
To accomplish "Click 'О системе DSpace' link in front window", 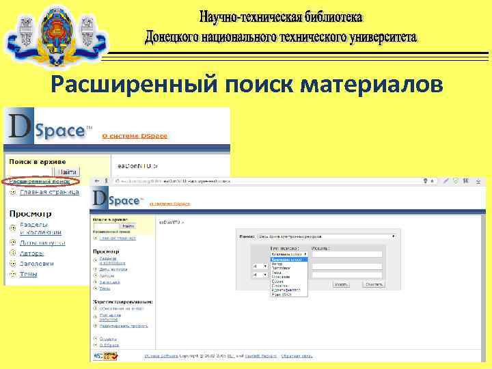I will click(x=169, y=204).
